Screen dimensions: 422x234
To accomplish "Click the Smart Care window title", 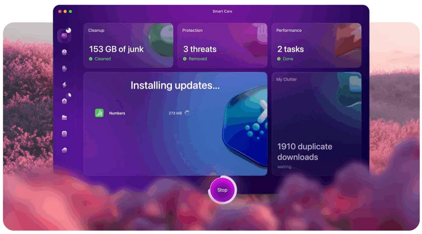I will (222, 11).
